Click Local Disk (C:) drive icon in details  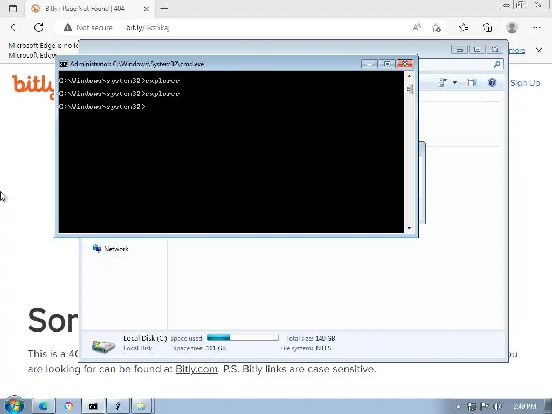pos(103,346)
